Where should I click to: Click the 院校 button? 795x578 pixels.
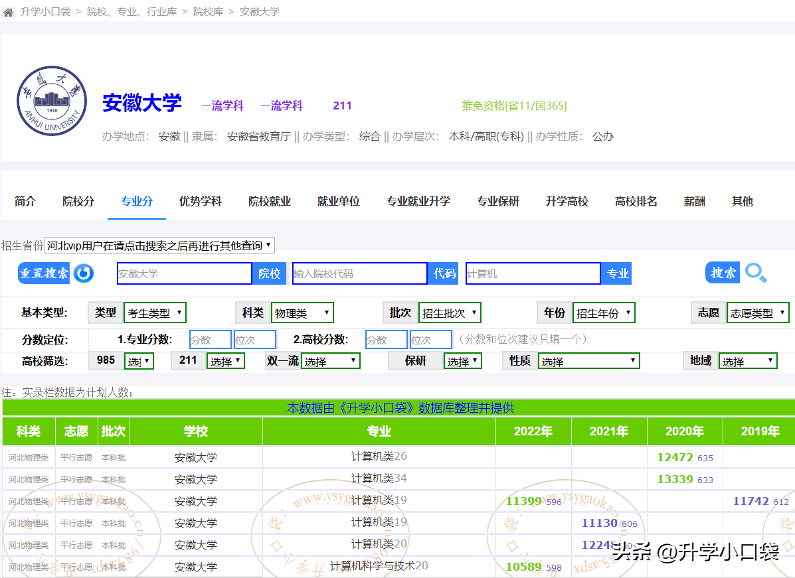pos(269,273)
